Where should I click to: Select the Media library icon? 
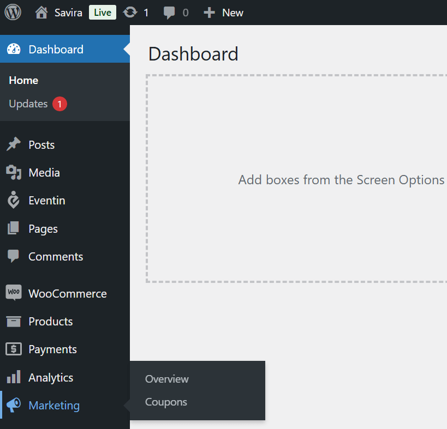14,172
